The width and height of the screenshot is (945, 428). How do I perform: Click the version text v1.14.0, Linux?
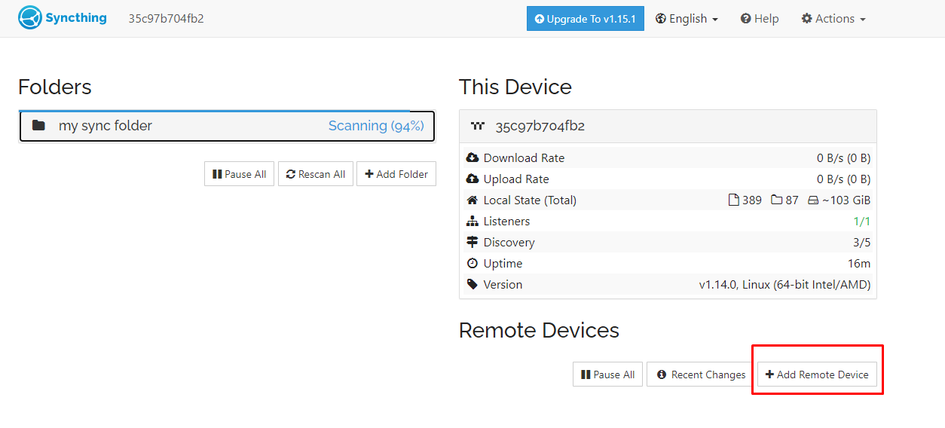coord(784,284)
